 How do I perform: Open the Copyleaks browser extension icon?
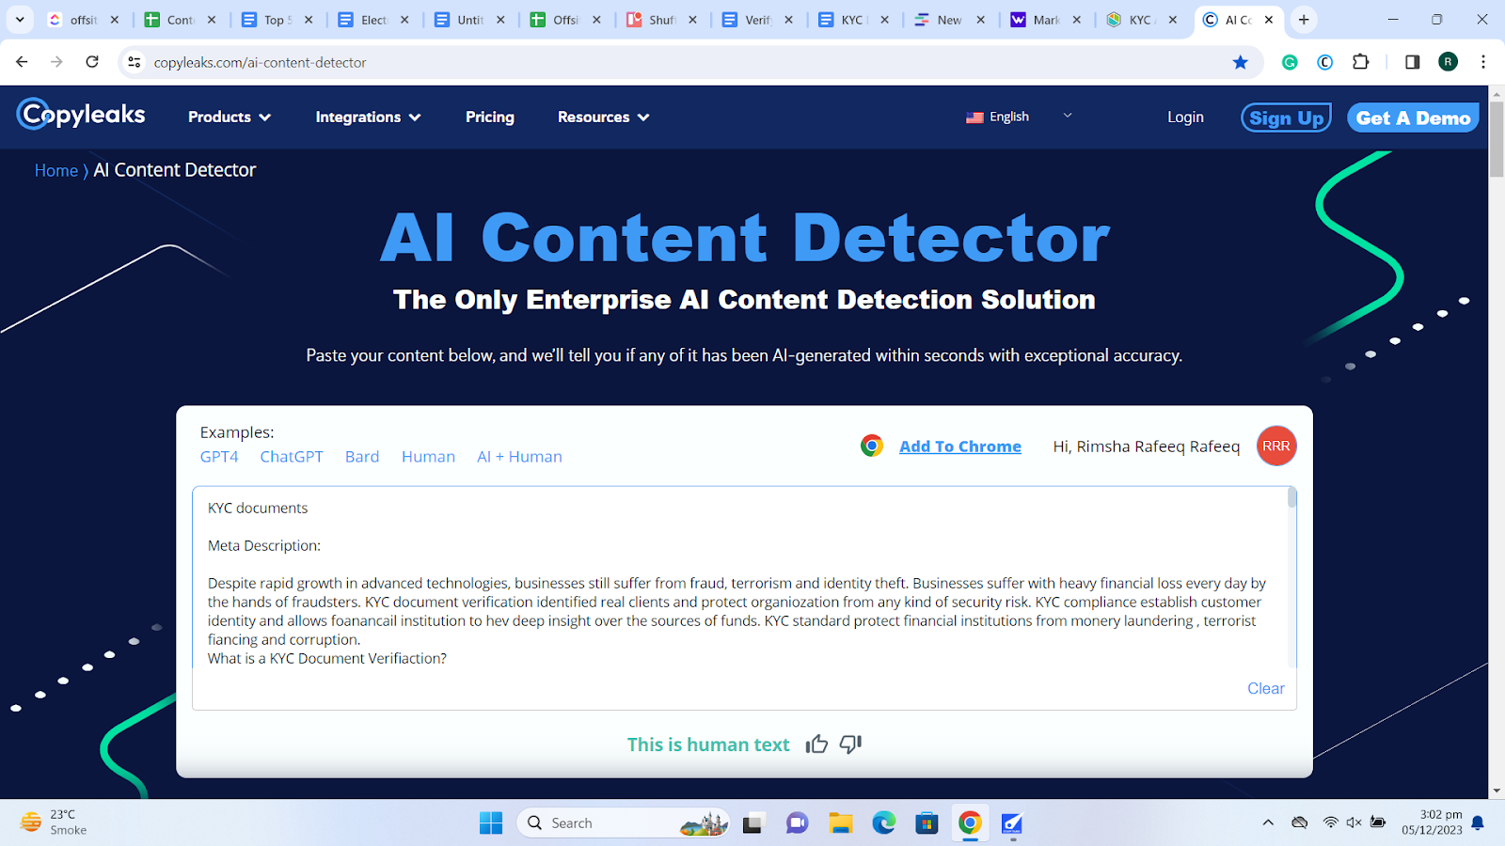(1324, 62)
